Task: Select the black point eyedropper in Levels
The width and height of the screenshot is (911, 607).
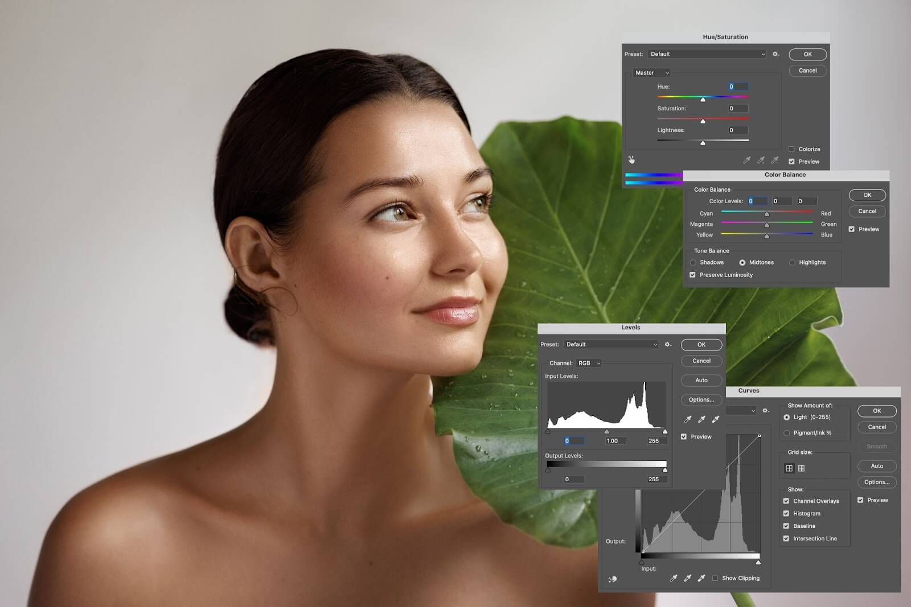Action: click(x=688, y=419)
